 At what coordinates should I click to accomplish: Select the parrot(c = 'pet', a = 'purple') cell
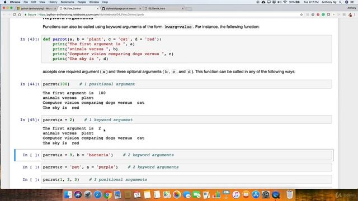[x=186, y=167]
